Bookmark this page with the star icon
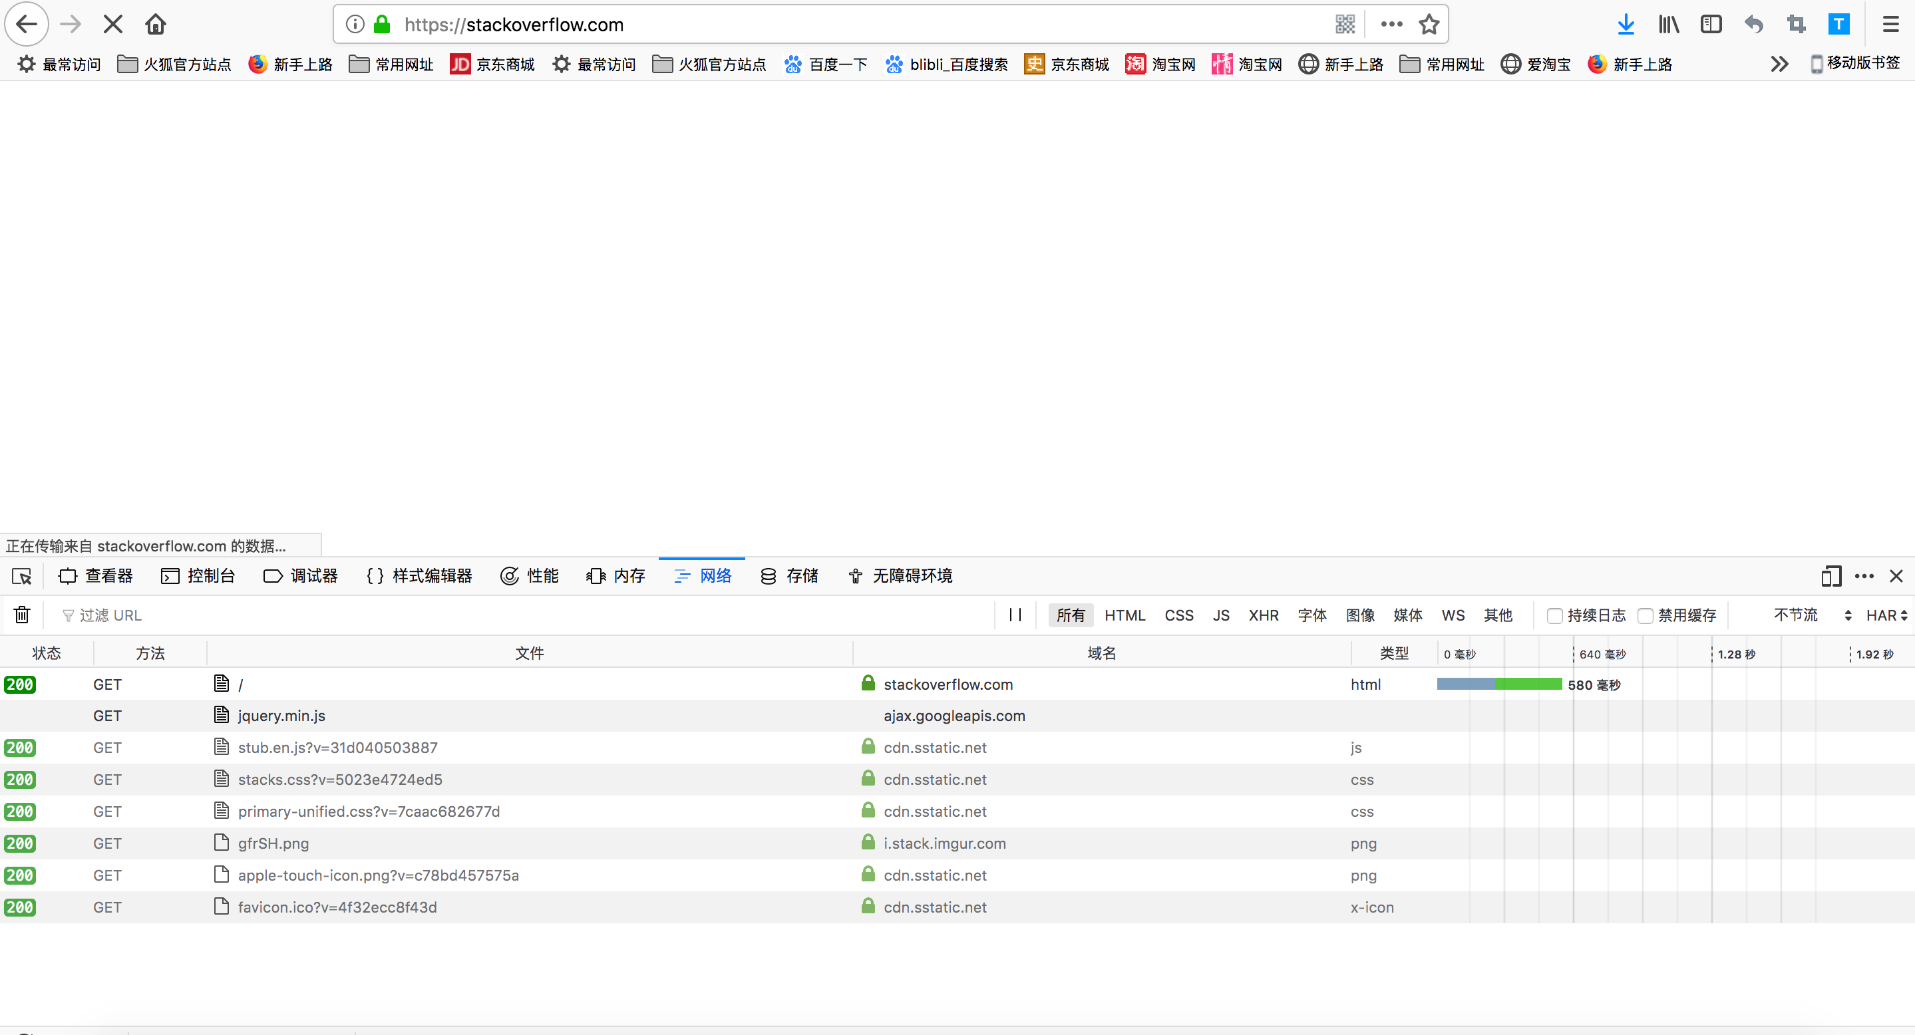The width and height of the screenshot is (1915, 1035). (1428, 25)
